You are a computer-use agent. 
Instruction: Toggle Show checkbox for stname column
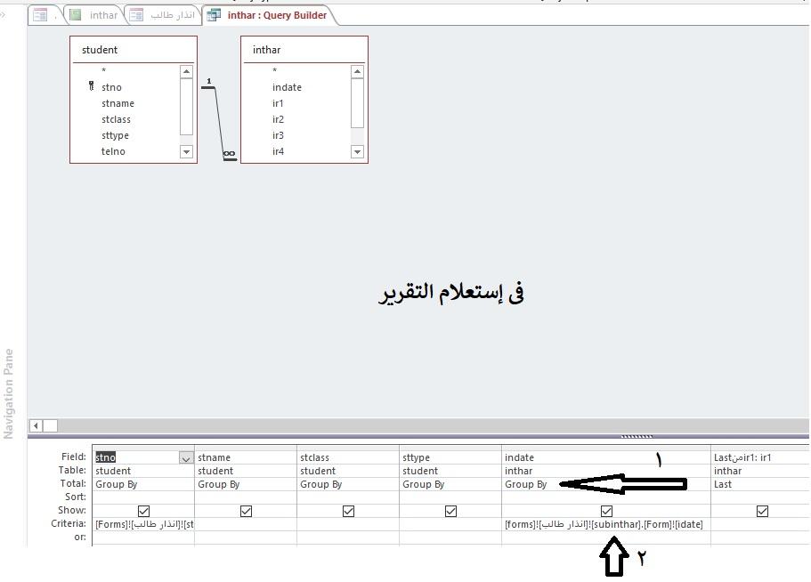tap(246, 511)
